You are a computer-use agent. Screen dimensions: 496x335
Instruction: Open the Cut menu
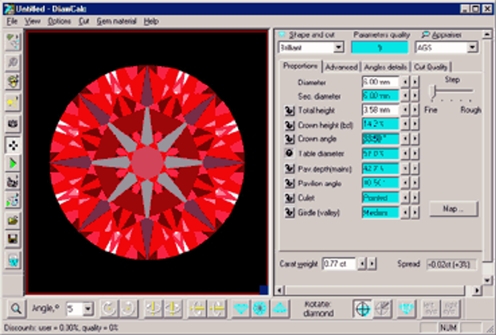click(x=84, y=21)
